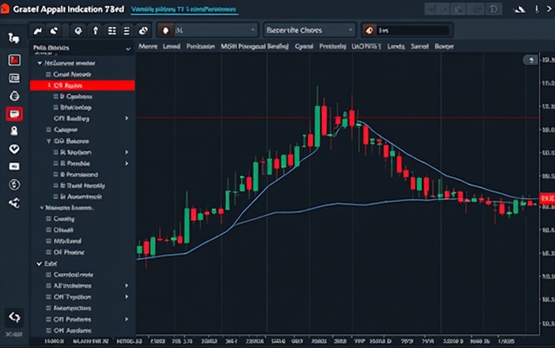Open the chart type dropdown with 'Chores' label

[309, 31]
